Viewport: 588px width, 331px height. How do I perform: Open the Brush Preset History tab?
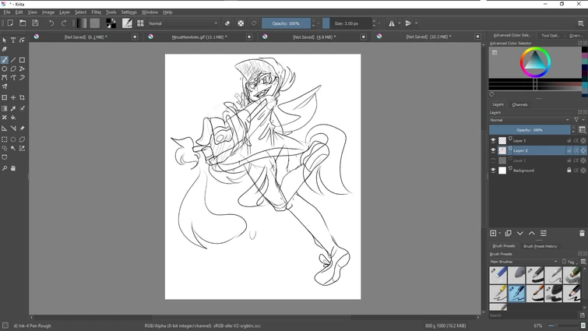[539, 246]
